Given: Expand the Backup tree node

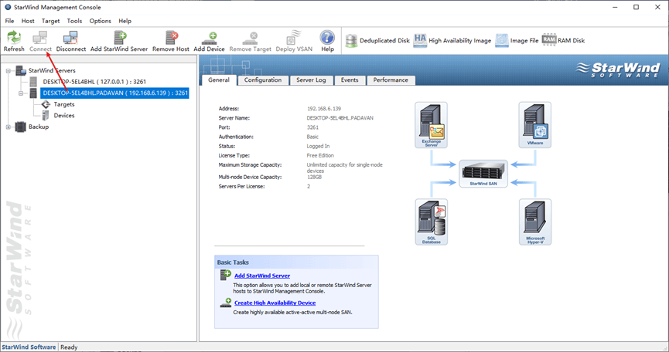Looking at the screenshot, I should coord(8,127).
